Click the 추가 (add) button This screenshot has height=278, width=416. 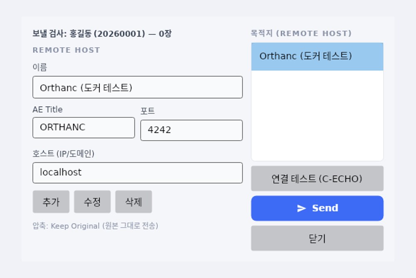pyautogui.click(x=51, y=202)
